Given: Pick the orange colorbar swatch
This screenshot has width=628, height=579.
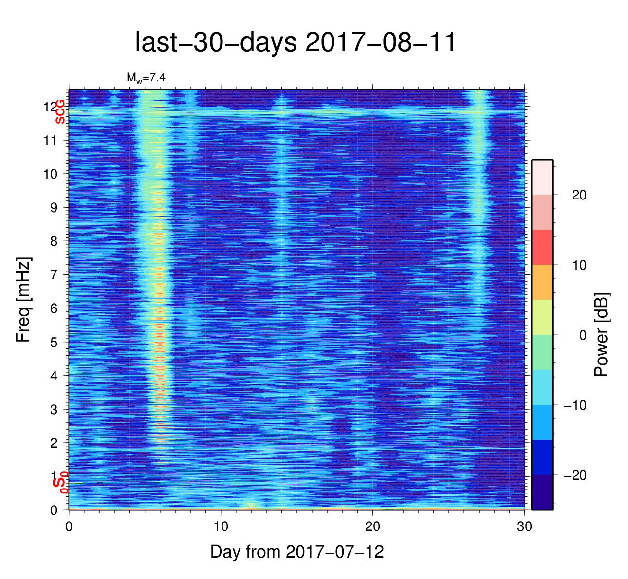Looking at the screenshot, I should coord(542,282).
